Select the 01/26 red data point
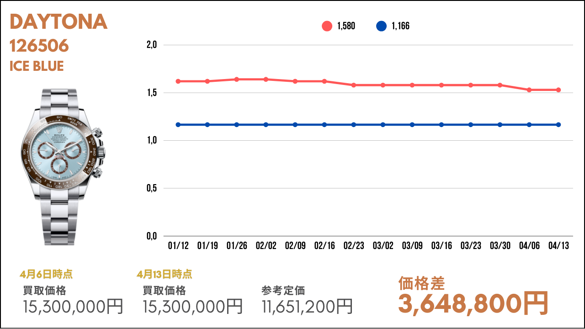The image size is (585, 329). pos(237,80)
